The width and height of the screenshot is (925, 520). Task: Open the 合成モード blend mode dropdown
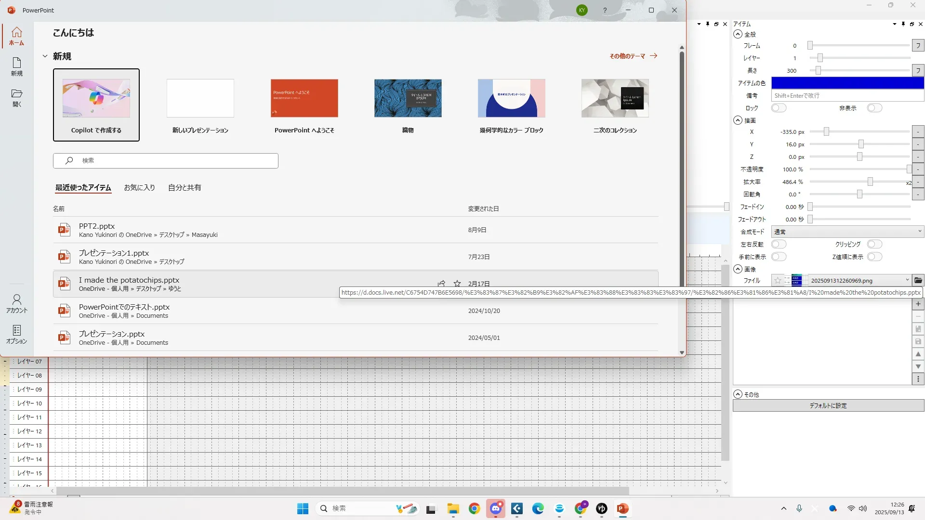click(847, 232)
